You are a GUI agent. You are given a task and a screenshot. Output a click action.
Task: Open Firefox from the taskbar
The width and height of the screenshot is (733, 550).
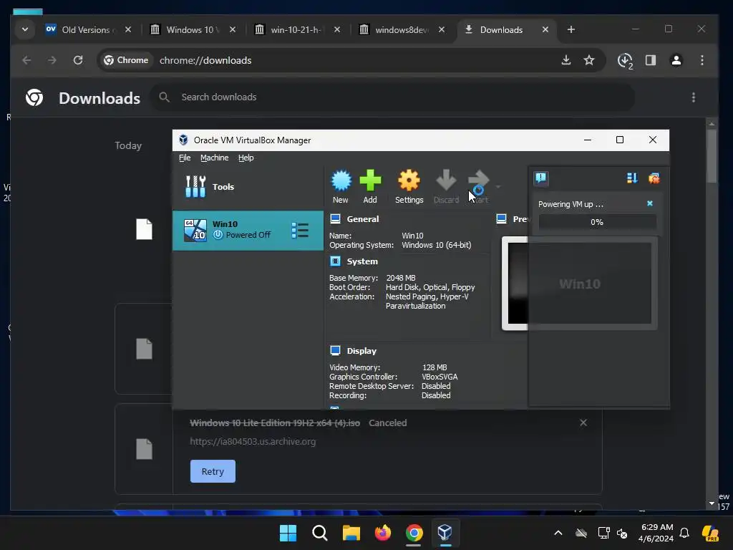tap(383, 533)
